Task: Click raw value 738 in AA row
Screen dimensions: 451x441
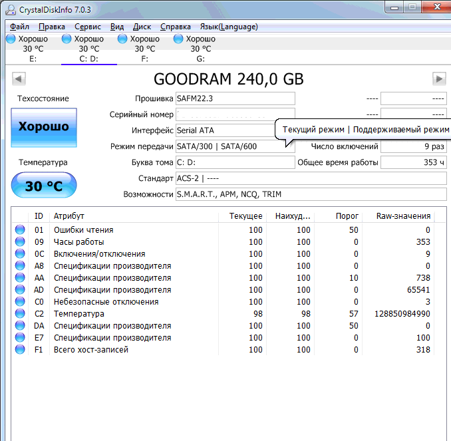Action: click(x=423, y=277)
